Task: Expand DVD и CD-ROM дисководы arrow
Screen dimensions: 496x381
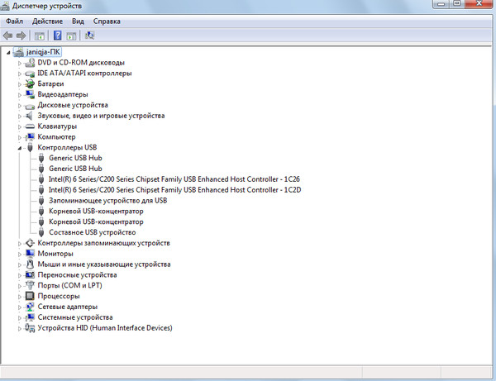Action: [x=20, y=64]
